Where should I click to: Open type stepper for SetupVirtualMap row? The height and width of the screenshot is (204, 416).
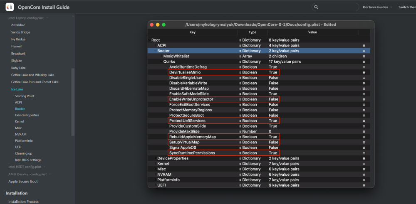(240, 142)
